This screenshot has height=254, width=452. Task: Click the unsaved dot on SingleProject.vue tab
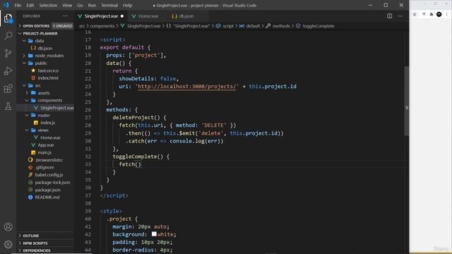tap(122, 16)
